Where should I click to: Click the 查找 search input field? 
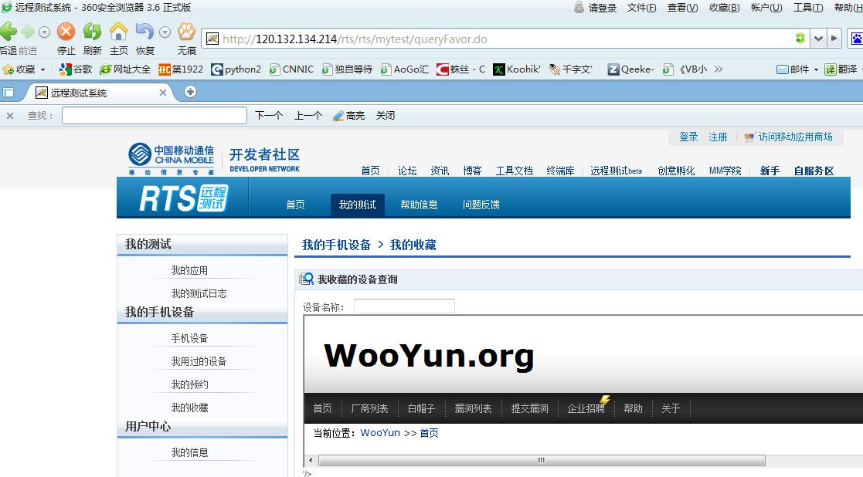point(154,116)
